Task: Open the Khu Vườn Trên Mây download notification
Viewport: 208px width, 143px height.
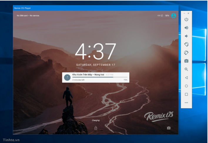Action: coord(96,77)
